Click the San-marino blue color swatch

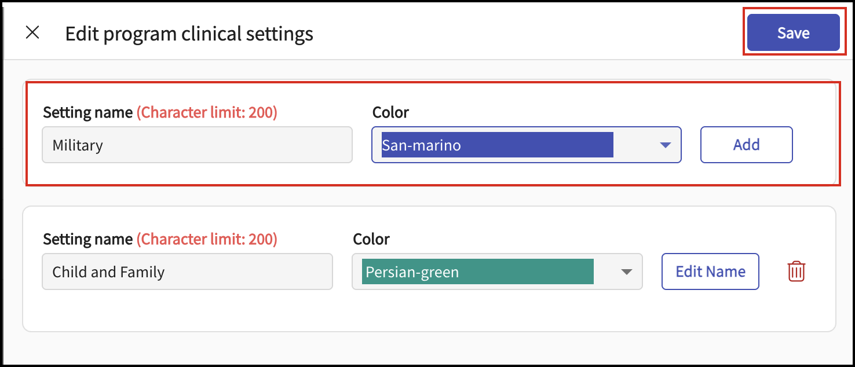(497, 145)
